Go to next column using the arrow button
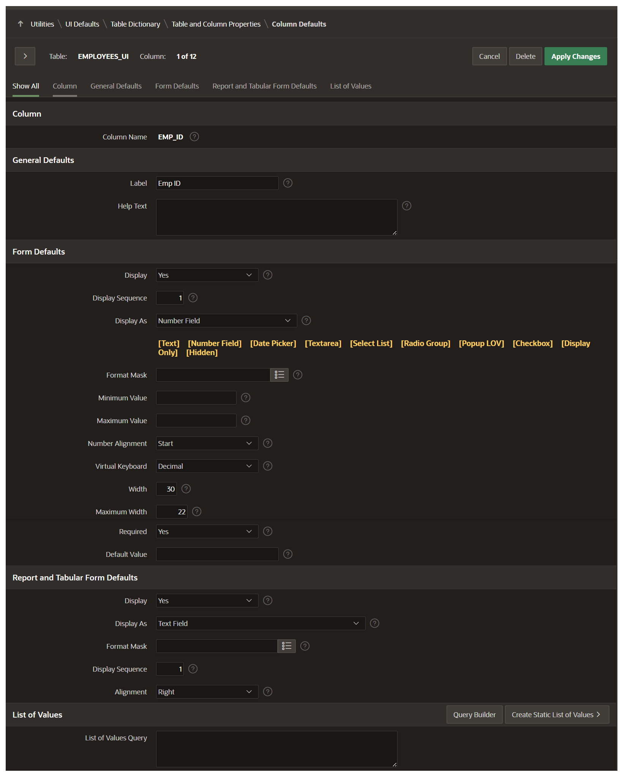 point(25,56)
